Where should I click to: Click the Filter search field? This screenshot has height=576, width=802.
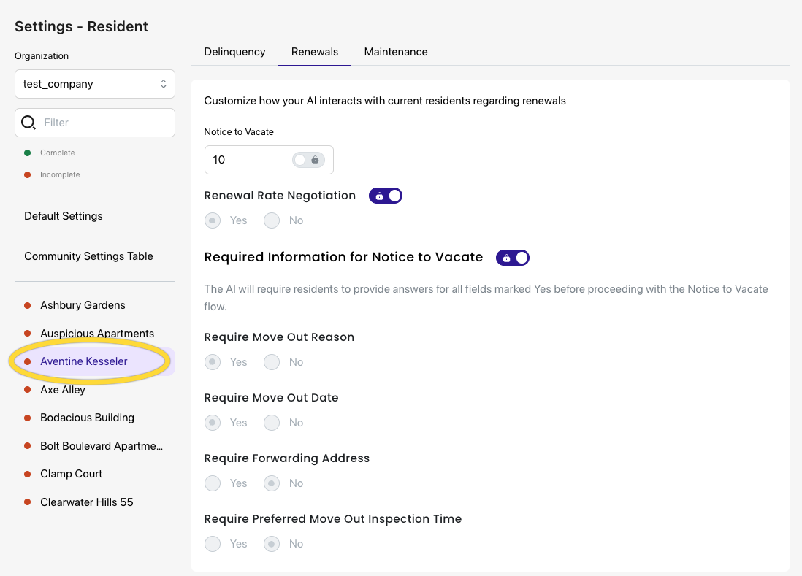tap(95, 123)
